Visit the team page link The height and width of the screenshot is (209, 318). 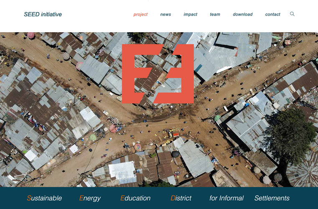pyautogui.click(x=215, y=14)
